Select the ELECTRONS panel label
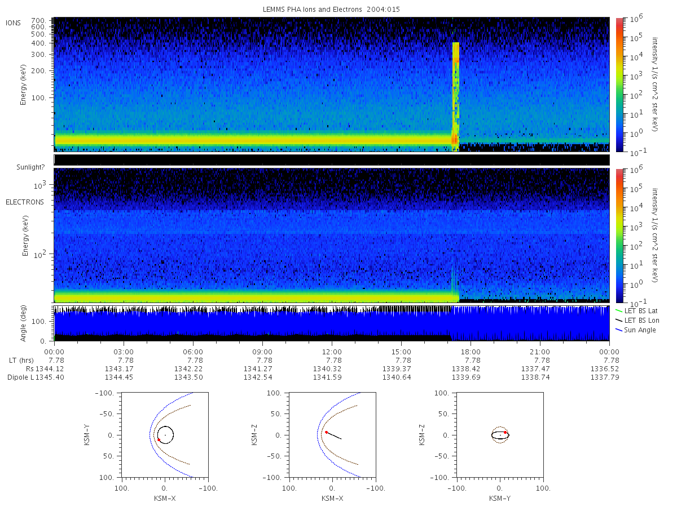This screenshot has width=677, height=507. click(25, 202)
